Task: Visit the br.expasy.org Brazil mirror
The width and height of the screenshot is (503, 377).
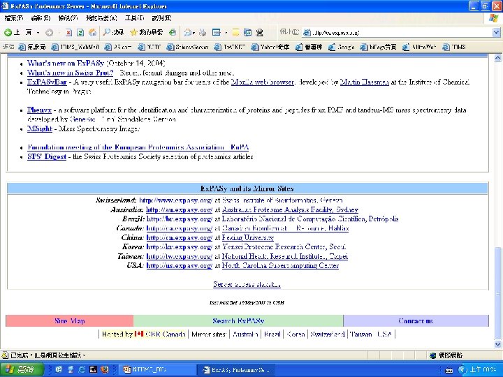Action: point(179,219)
